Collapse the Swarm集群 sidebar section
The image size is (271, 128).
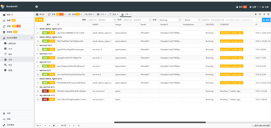pyautogui.click(x=32, y=38)
